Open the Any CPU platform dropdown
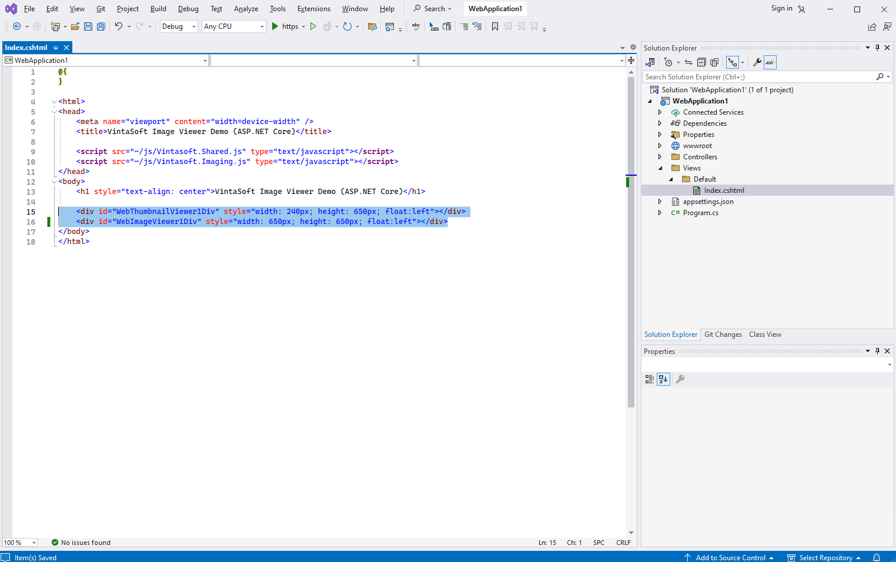896x562 pixels. click(x=233, y=26)
